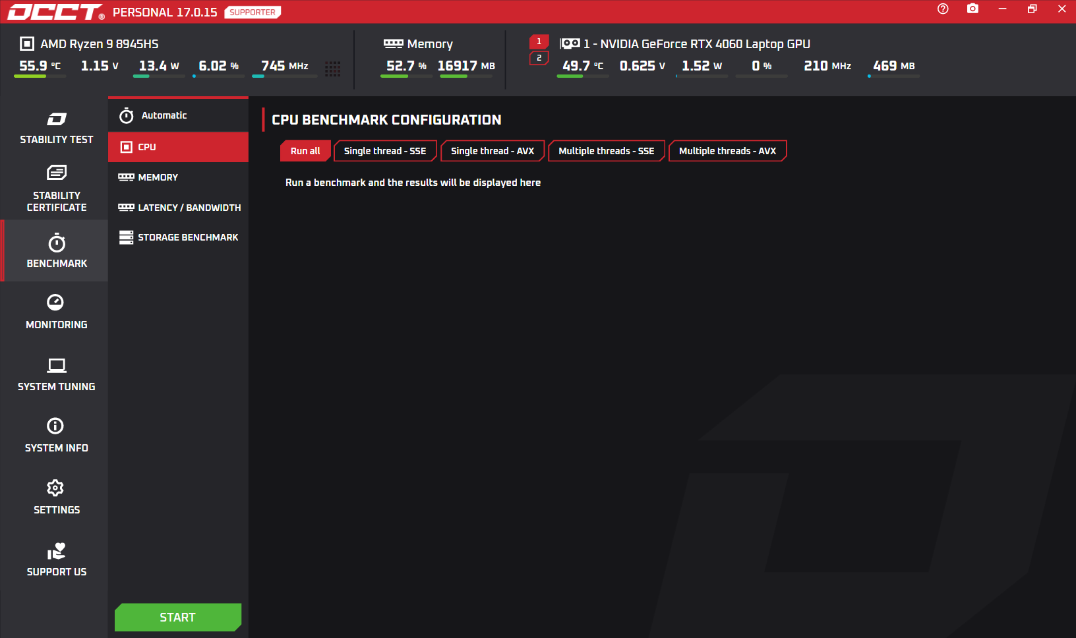Click the CPU BENCHMARK CONFIGURATION heading

point(386,120)
